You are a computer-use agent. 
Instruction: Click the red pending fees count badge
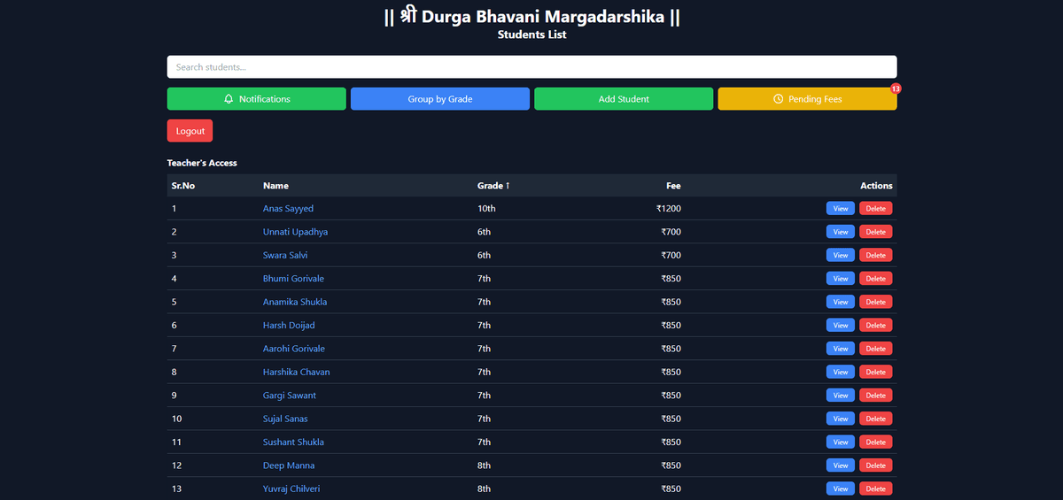pyautogui.click(x=896, y=88)
